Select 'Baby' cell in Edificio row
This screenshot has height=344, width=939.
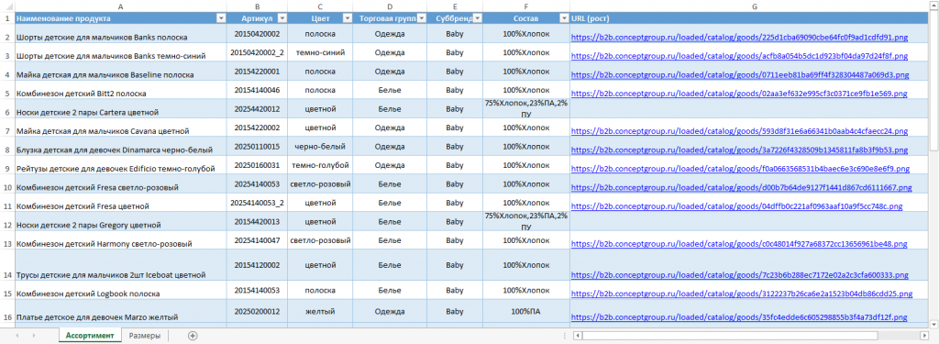coord(455,165)
